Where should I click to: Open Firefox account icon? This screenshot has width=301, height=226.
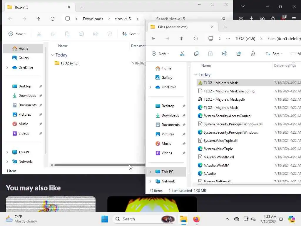click(x=262, y=19)
